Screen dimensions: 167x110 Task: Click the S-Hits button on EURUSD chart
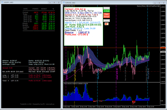click(107, 8)
